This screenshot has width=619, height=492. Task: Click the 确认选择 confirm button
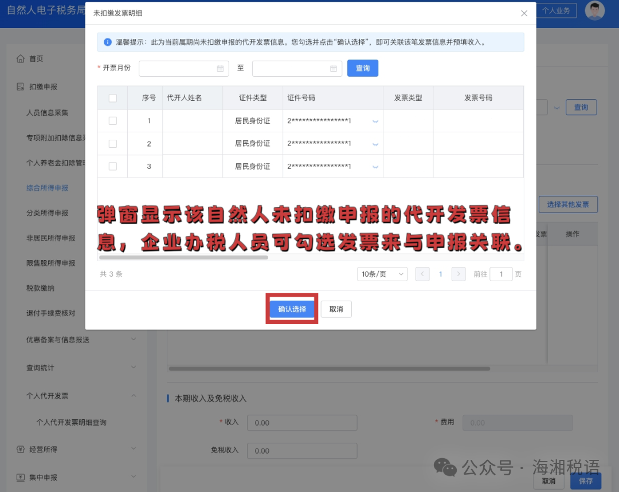click(291, 309)
